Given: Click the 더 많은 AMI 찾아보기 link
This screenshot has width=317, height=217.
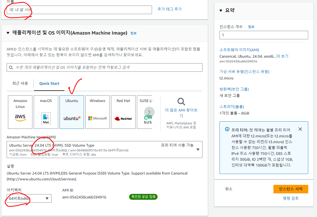Looking at the screenshot, I should (x=181, y=113).
